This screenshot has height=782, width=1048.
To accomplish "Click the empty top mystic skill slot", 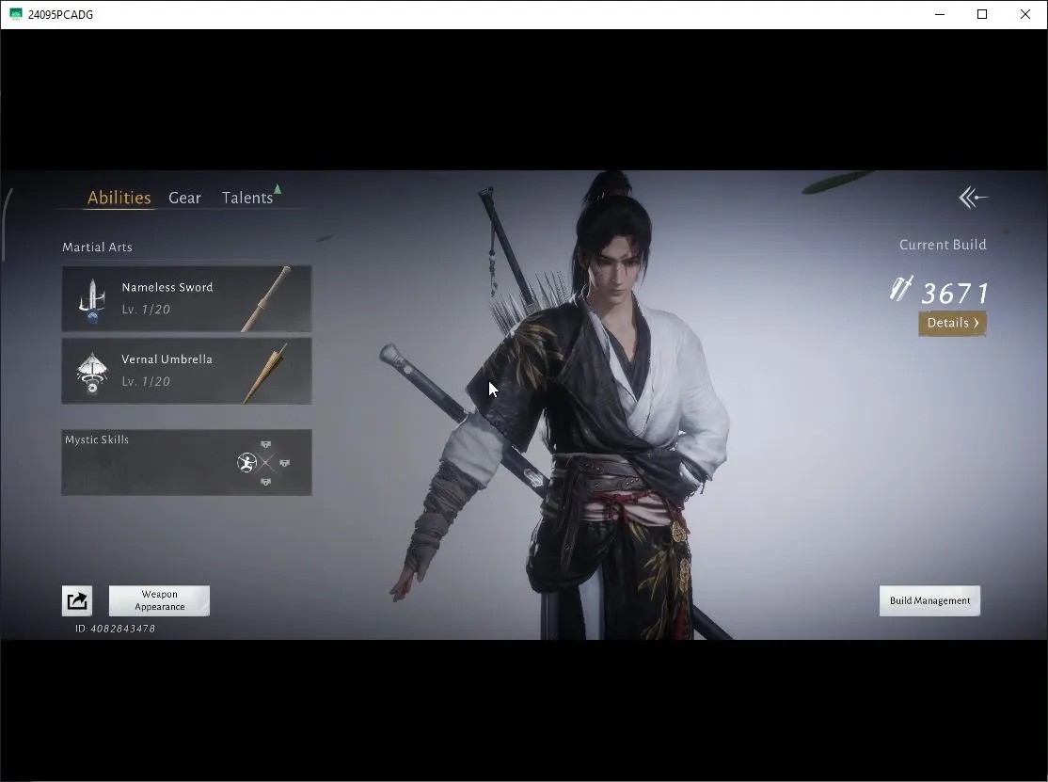I will (266, 444).
